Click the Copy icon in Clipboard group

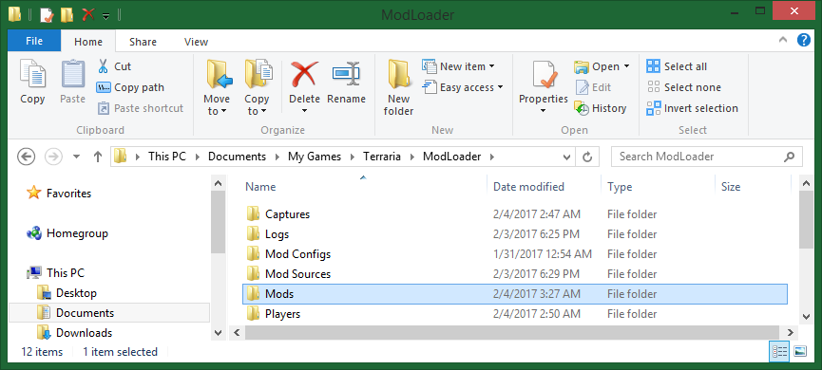(32, 74)
